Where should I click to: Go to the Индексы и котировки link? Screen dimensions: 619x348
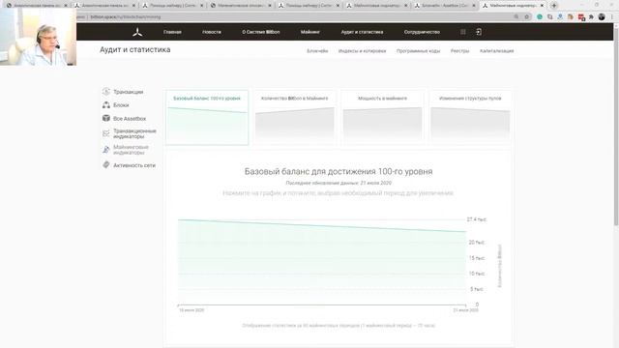(362, 51)
